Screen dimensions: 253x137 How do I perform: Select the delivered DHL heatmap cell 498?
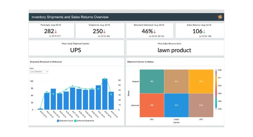(x=152, y=105)
